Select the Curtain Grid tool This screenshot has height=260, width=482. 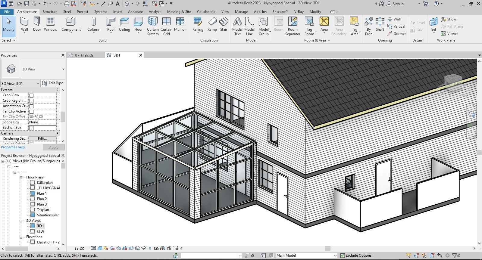point(166,26)
